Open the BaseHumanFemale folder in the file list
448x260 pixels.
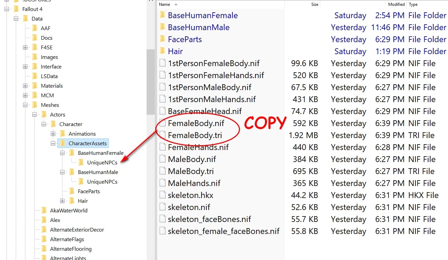pyautogui.click(x=203, y=15)
